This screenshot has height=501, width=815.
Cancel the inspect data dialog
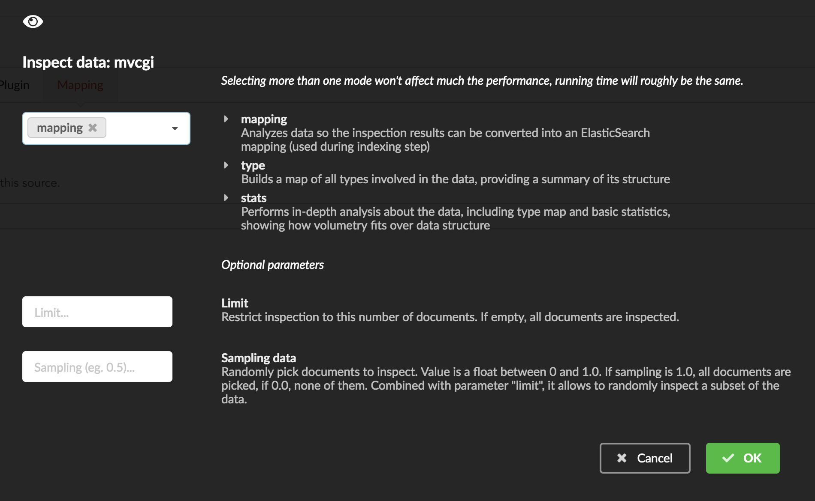(x=645, y=458)
